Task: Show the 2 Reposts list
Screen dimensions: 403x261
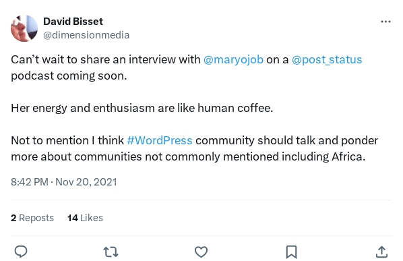Action: tap(32, 218)
